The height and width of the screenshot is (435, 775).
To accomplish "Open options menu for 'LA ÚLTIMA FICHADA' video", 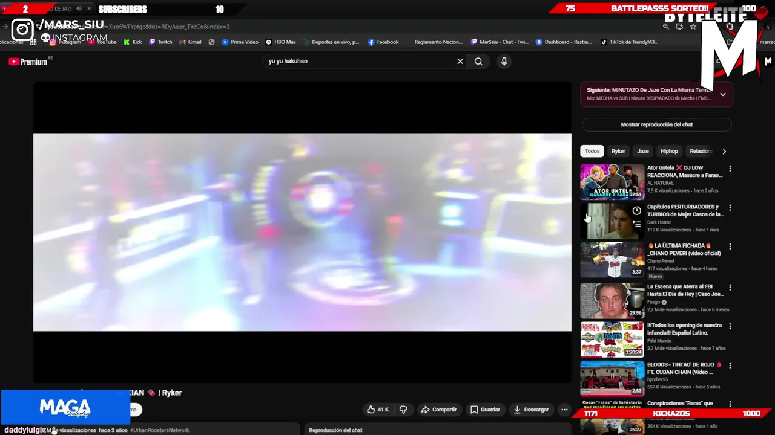I will (x=730, y=246).
